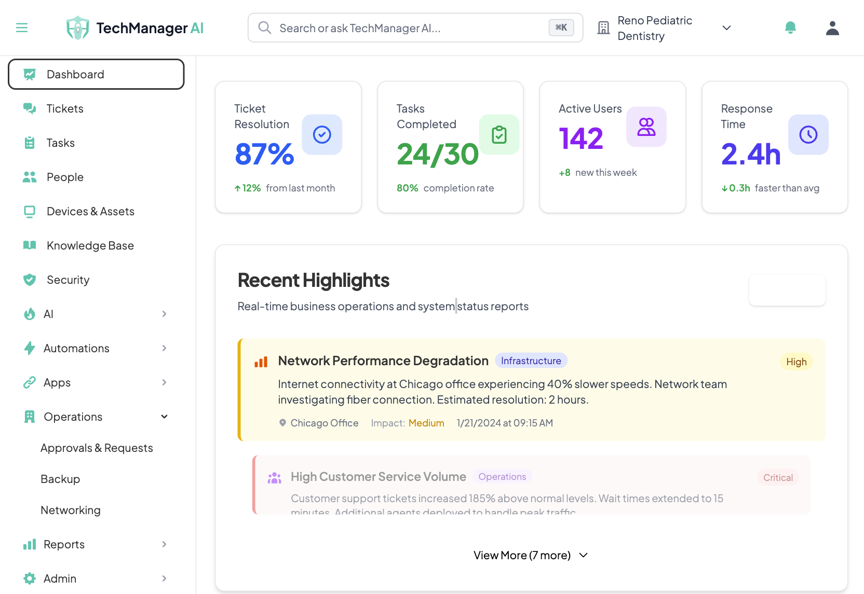Viewport: 864px width, 594px height.
Task: Click the Knowledge Base icon
Action: click(x=30, y=245)
